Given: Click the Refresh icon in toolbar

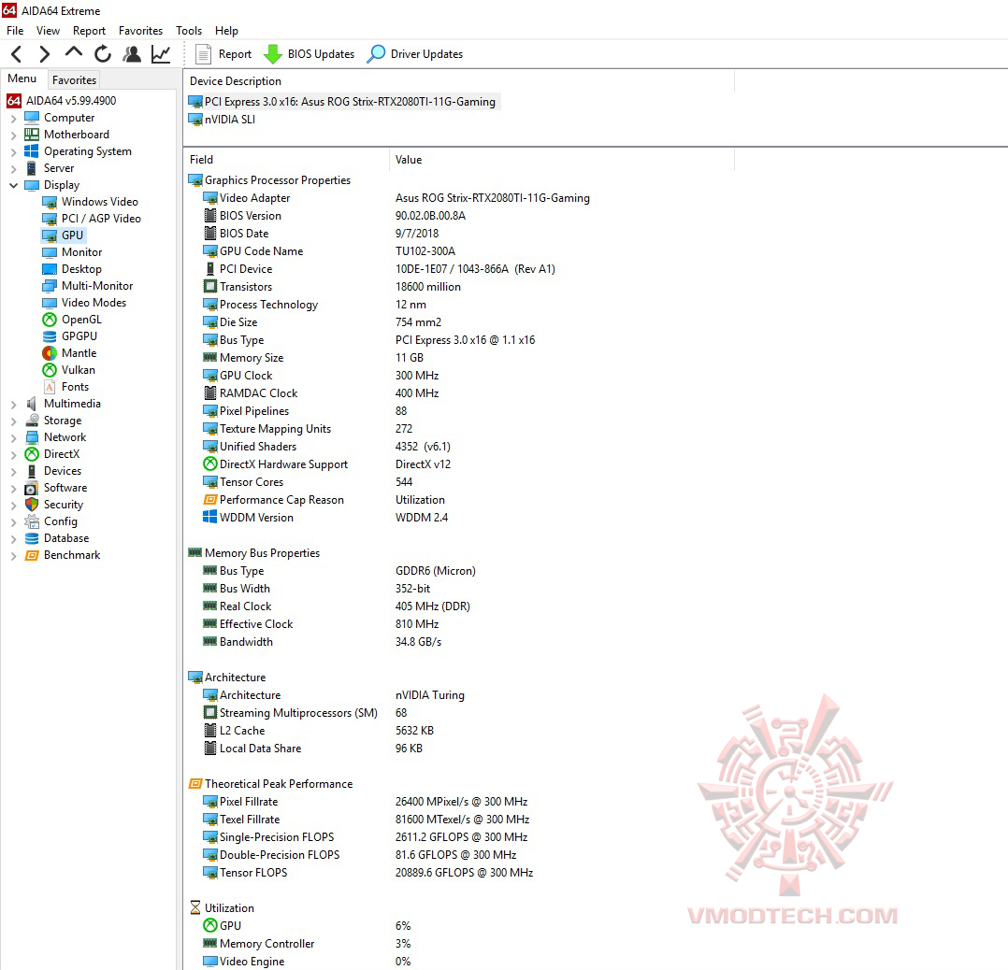Looking at the screenshot, I should click(x=102, y=54).
